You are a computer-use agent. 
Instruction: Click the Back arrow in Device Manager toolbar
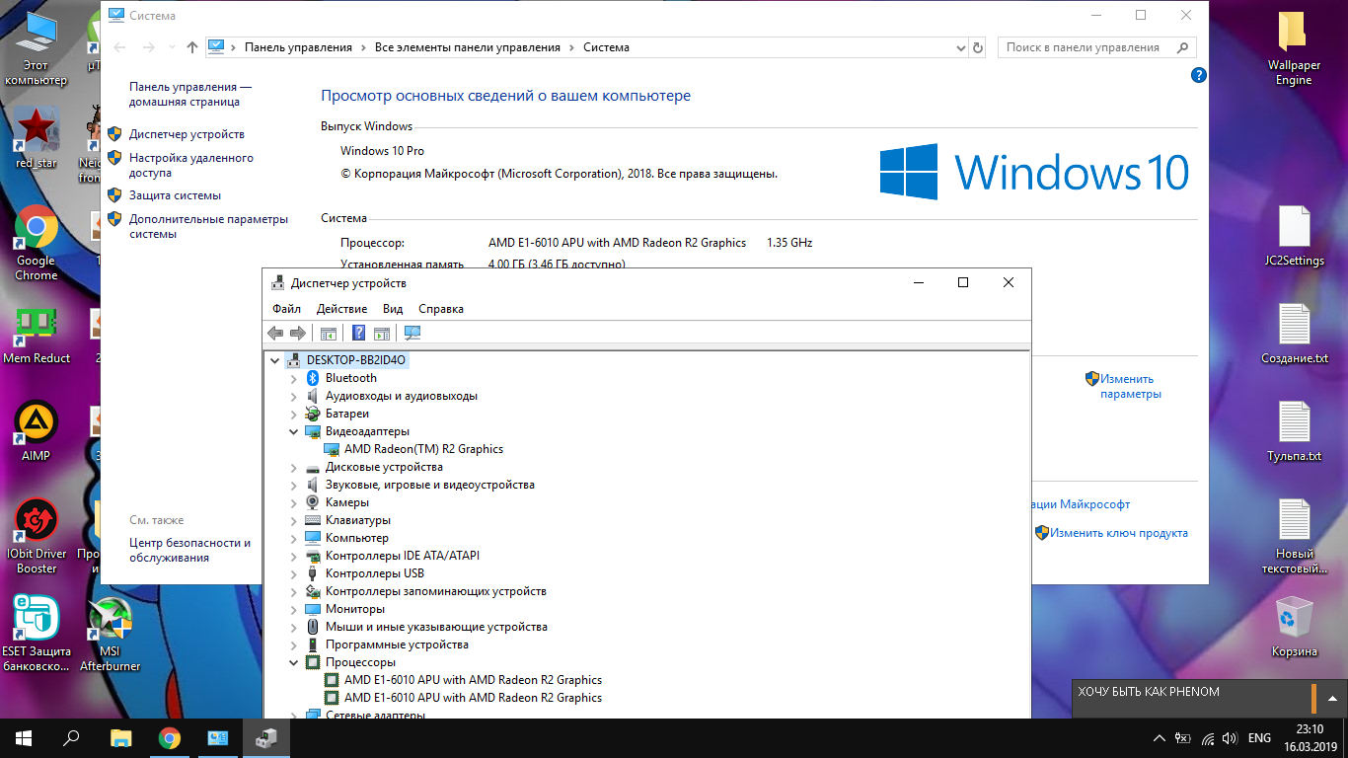click(275, 334)
